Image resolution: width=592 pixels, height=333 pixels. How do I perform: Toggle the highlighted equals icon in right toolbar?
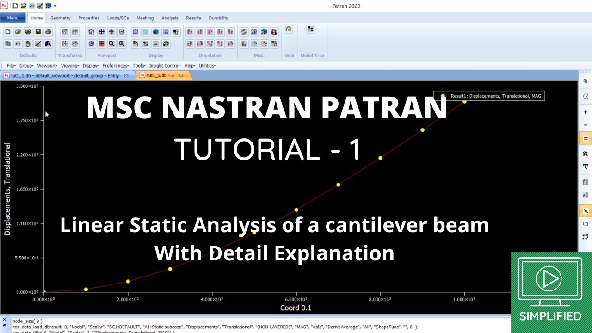pos(585,138)
